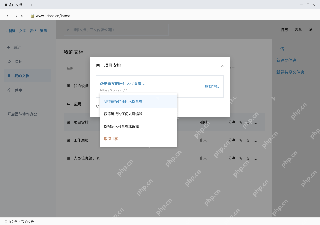
Task: Click 分享 in the 工作周报 row
Action: [232, 140]
